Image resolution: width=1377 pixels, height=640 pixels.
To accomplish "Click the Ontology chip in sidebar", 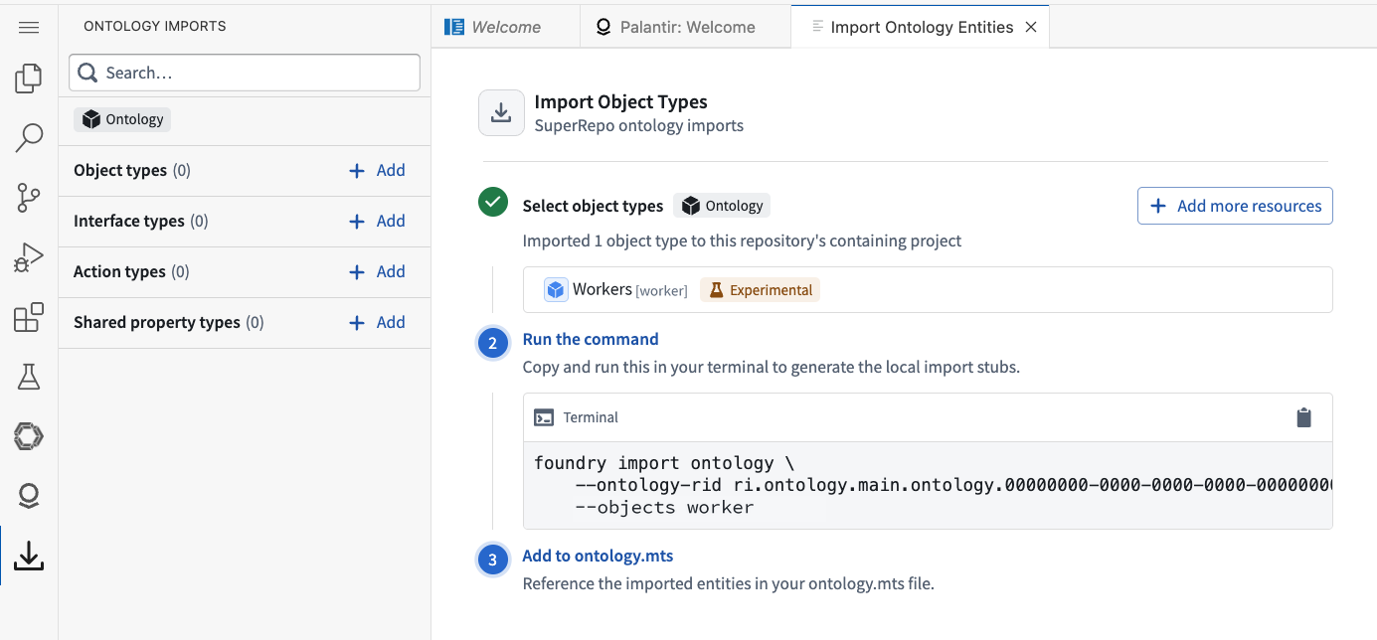I will 122,119.
